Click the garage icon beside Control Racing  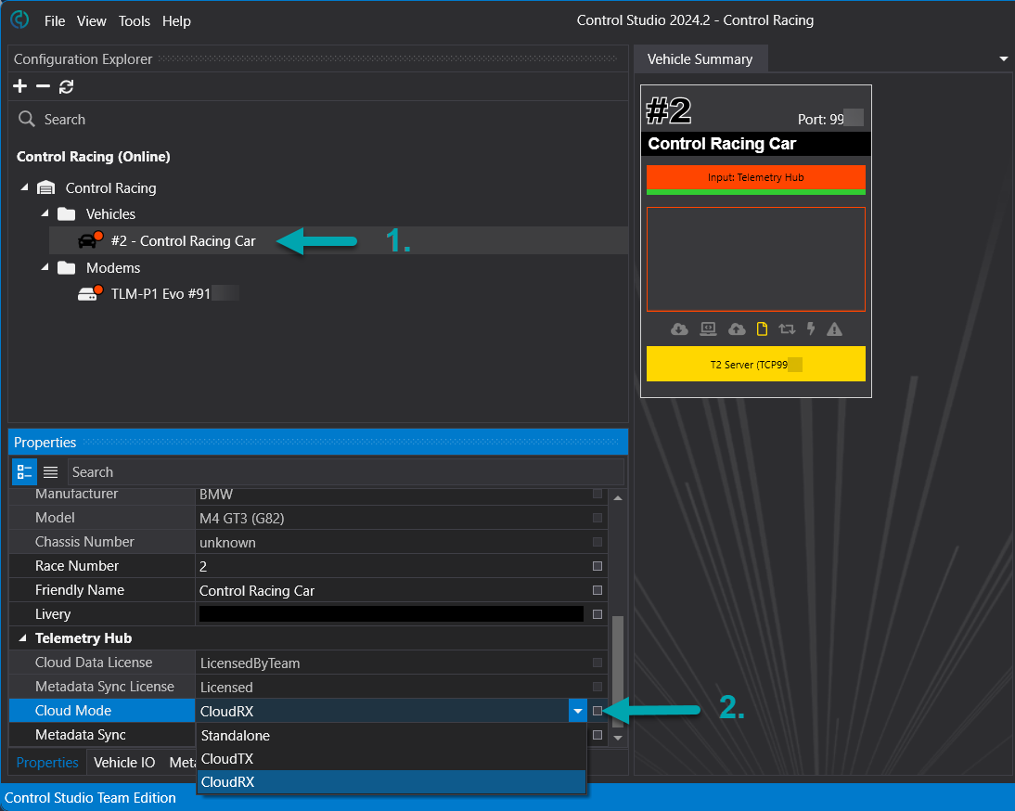46,187
